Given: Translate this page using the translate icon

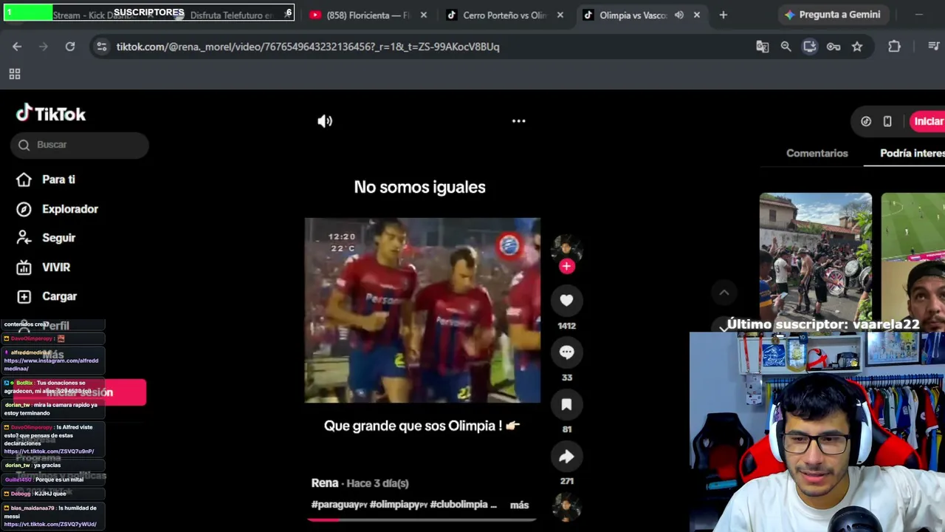Looking at the screenshot, I should click(763, 47).
